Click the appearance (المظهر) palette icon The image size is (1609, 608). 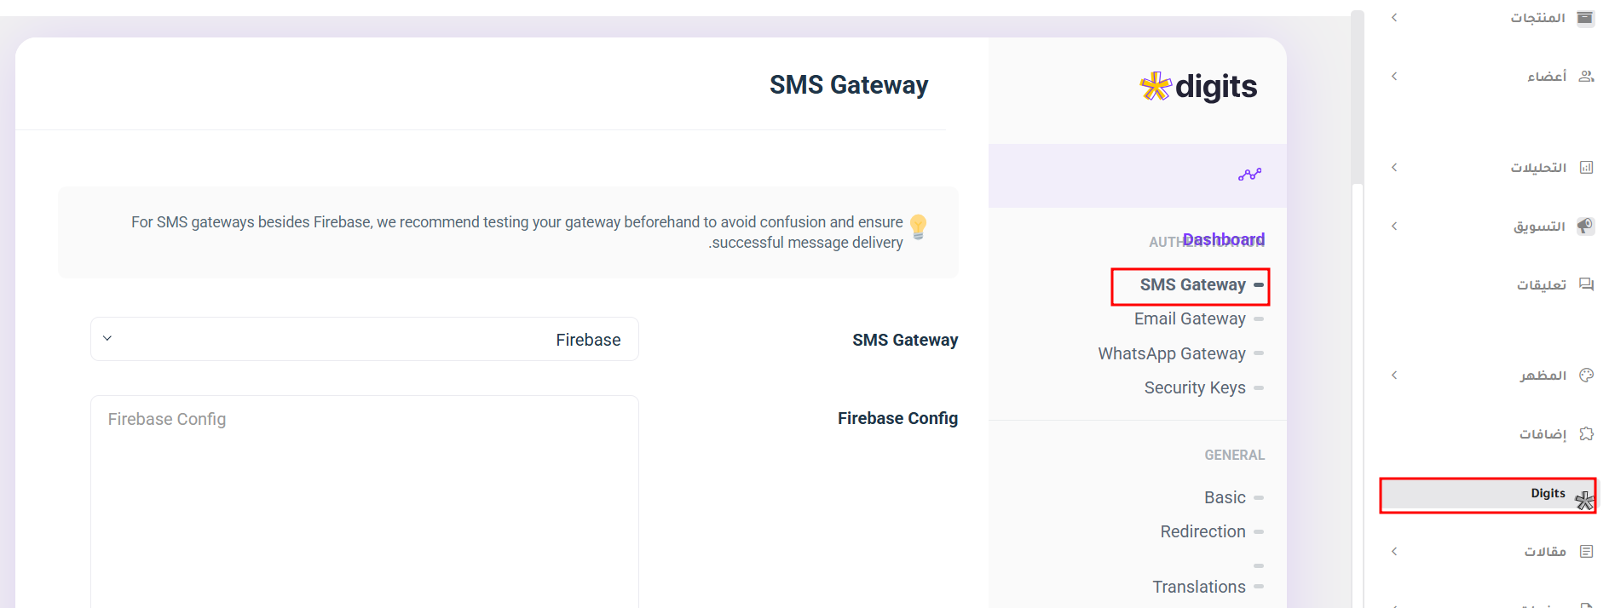(x=1586, y=376)
